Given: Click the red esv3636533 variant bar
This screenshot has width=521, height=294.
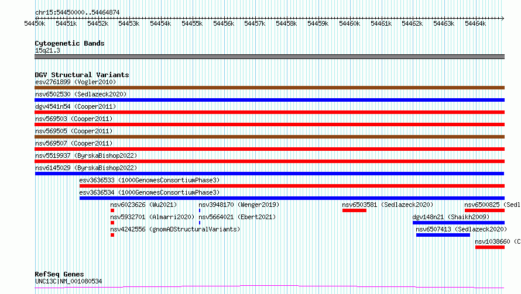Looking at the screenshot, I should 292,186.
